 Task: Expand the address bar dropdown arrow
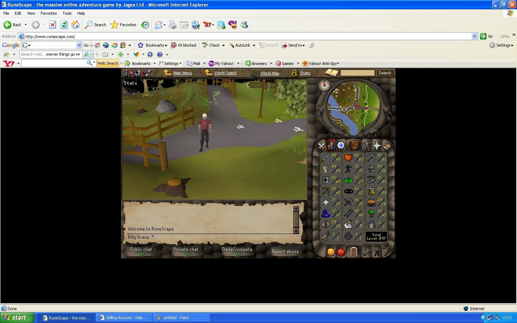pos(474,36)
